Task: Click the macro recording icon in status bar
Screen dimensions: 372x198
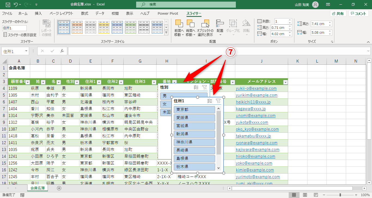Action: click(22, 195)
